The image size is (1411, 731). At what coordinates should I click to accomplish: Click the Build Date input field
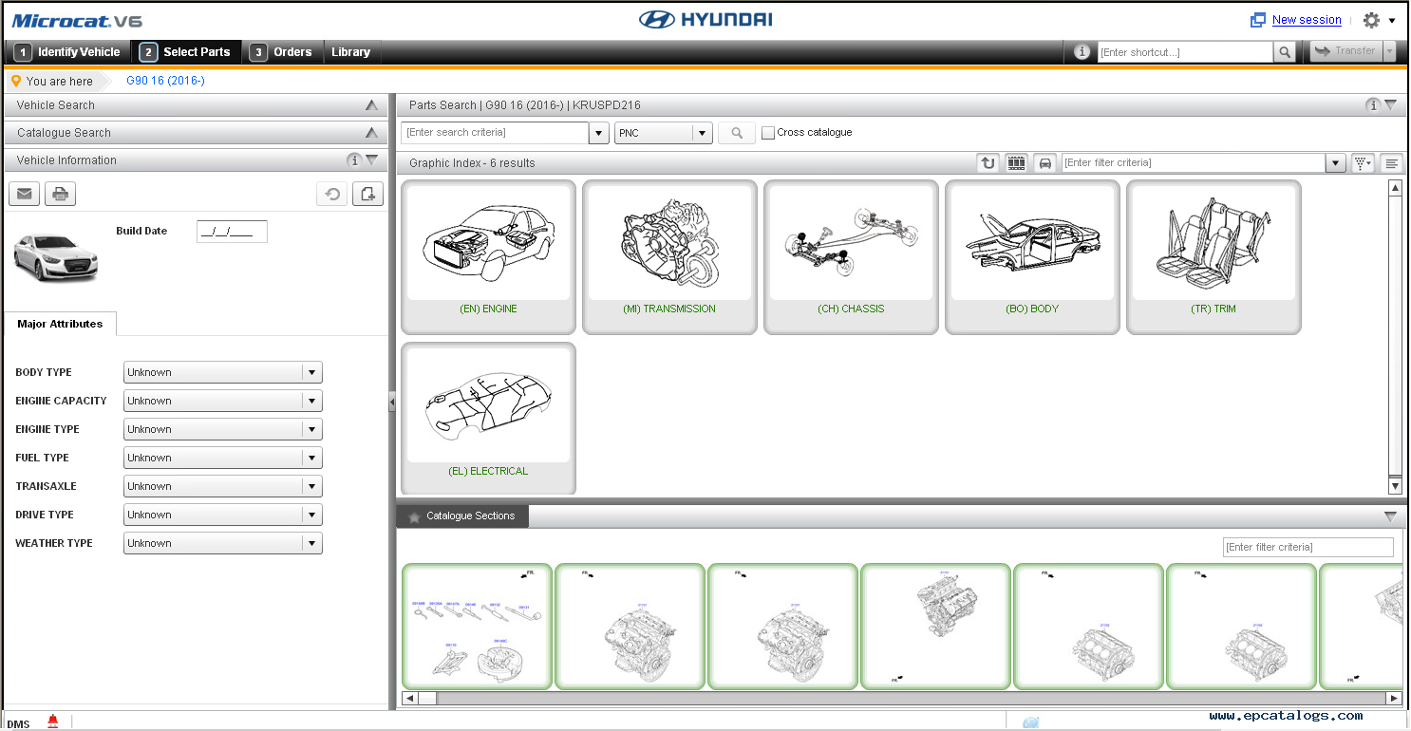pyautogui.click(x=232, y=231)
